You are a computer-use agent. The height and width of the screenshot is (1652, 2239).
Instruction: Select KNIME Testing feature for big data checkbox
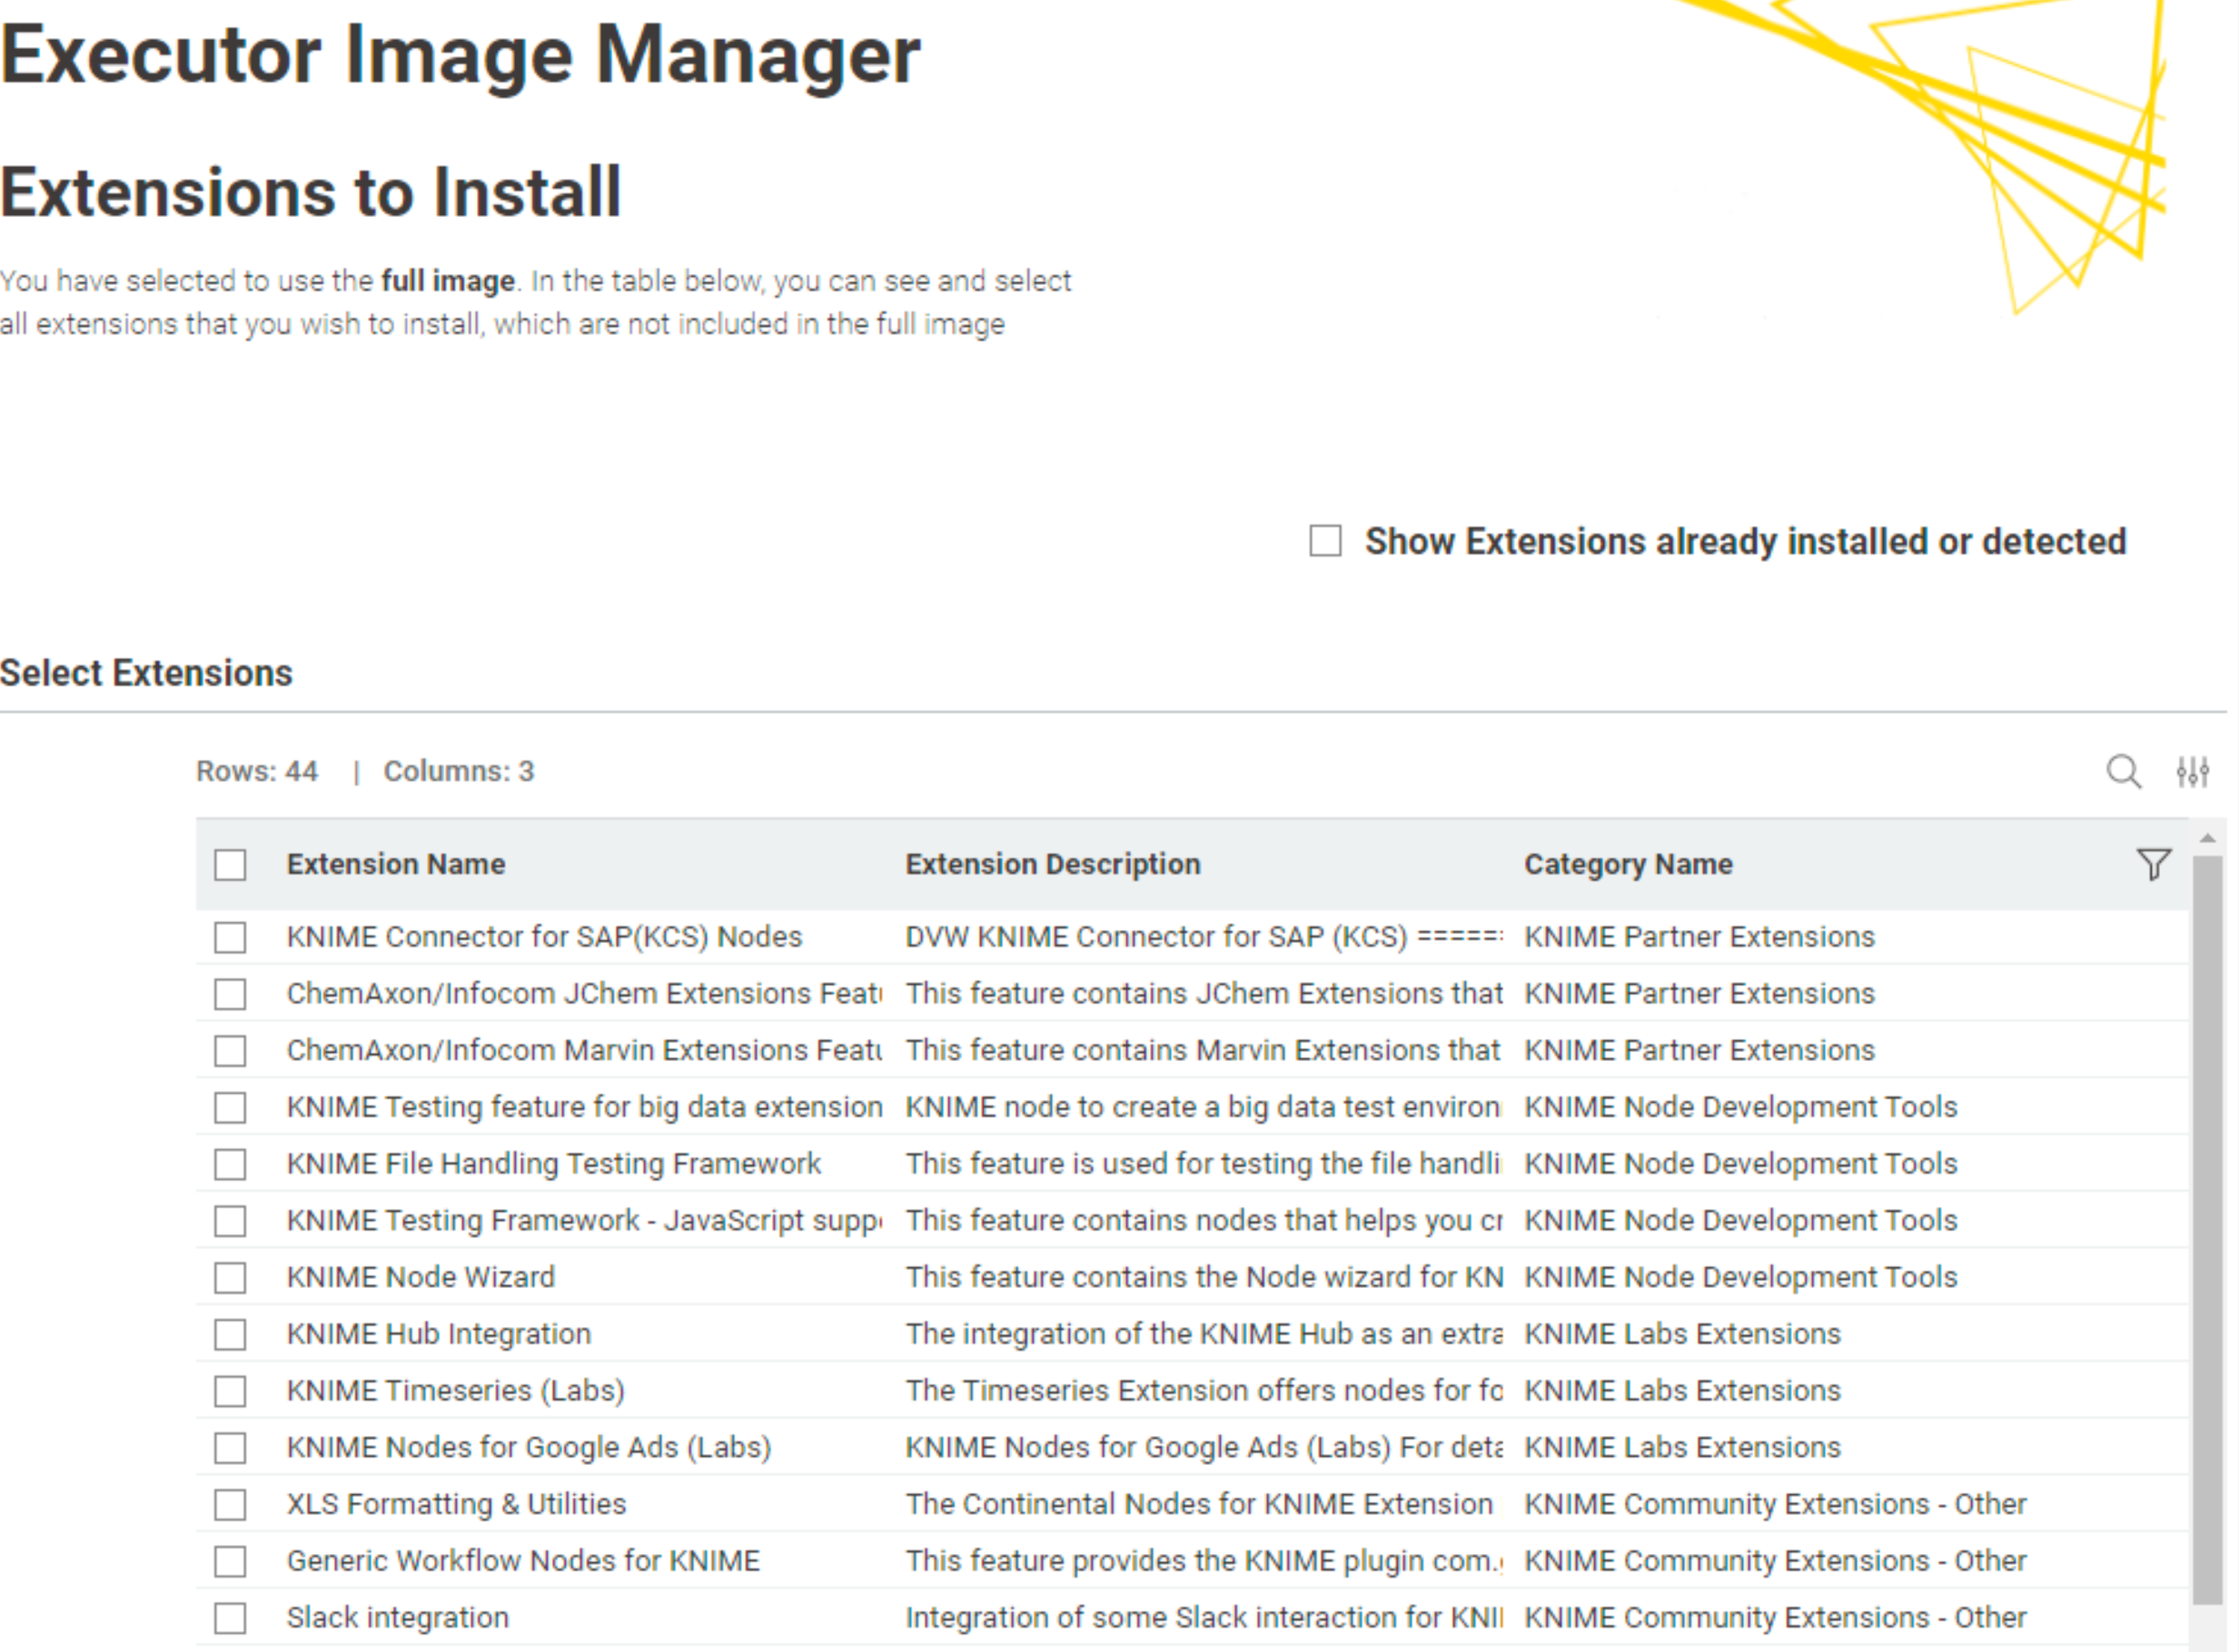click(x=230, y=1108)
